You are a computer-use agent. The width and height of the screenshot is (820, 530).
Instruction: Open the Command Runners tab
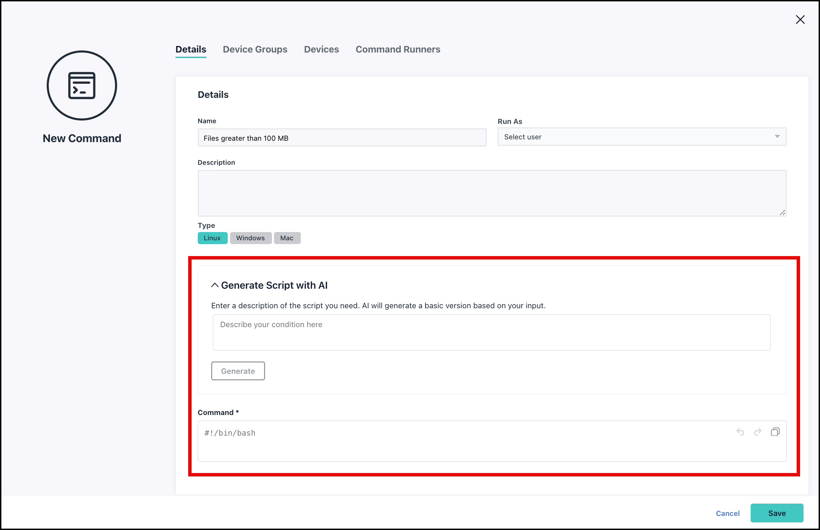398,49
